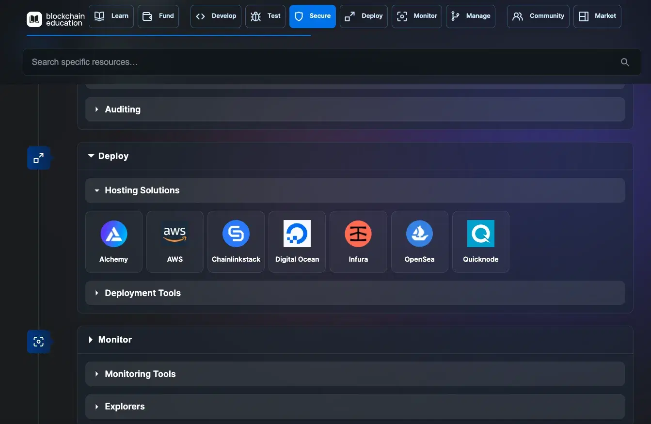Click the Chainlinkstack label
Screen dimensions: 651x424
(x=236, y=259)
